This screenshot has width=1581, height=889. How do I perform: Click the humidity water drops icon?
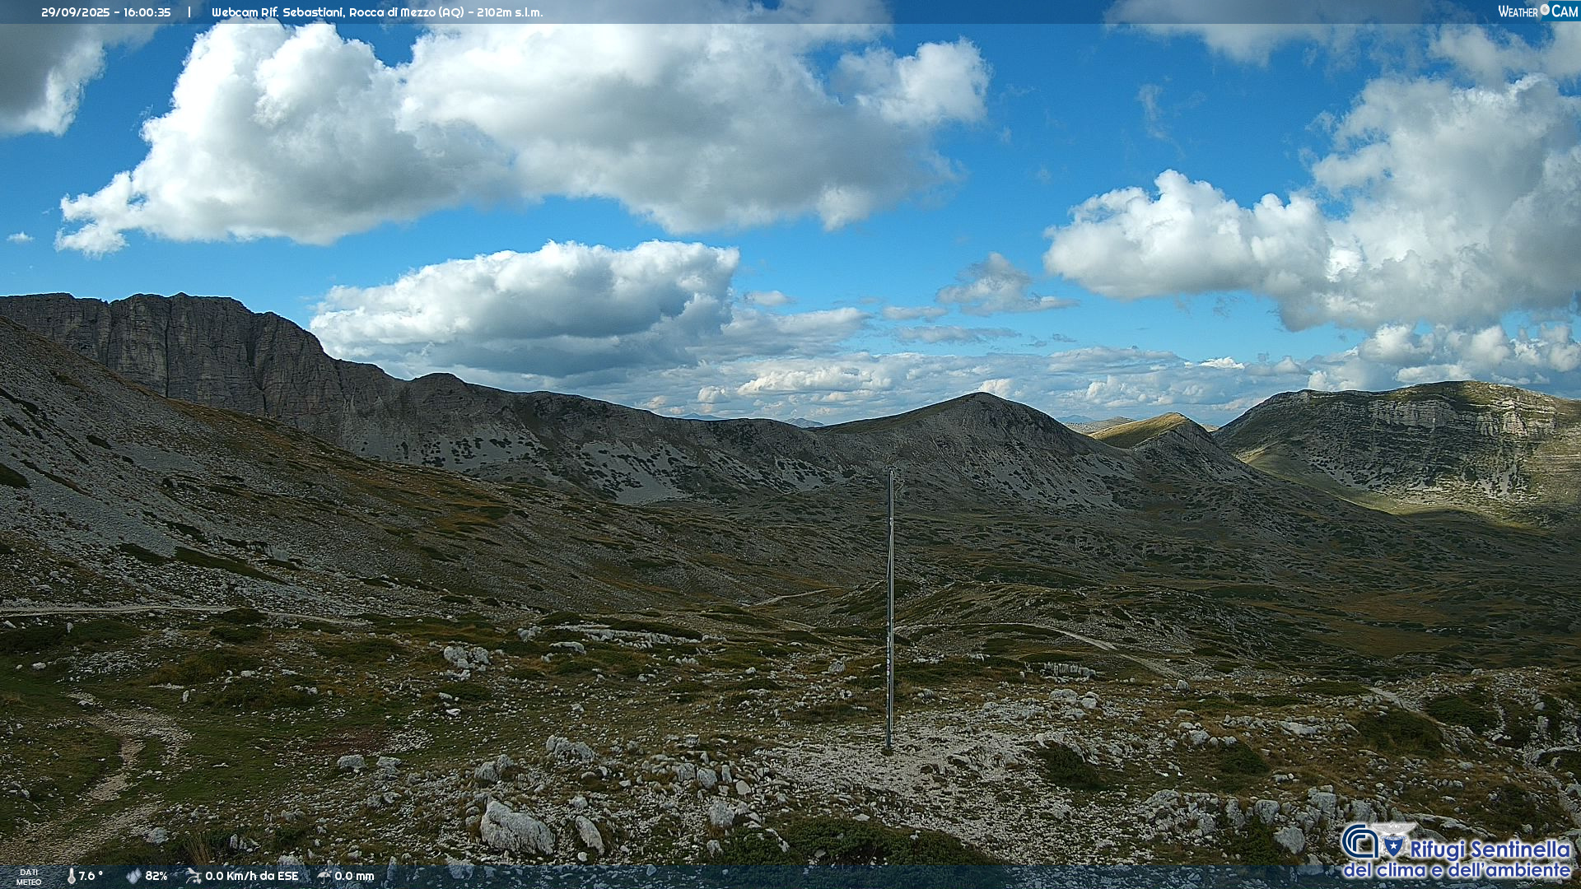tap(133, 877)
